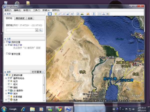The image size is (150, 112).
Task: Add an image overlay
Action: point(68,14)
